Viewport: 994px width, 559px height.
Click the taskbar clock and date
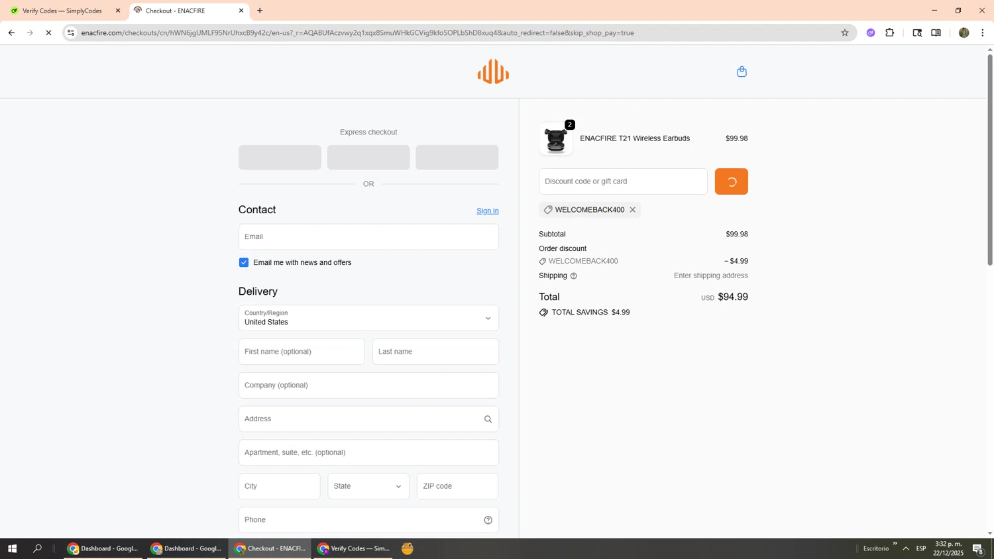click(x=948, y=548)
